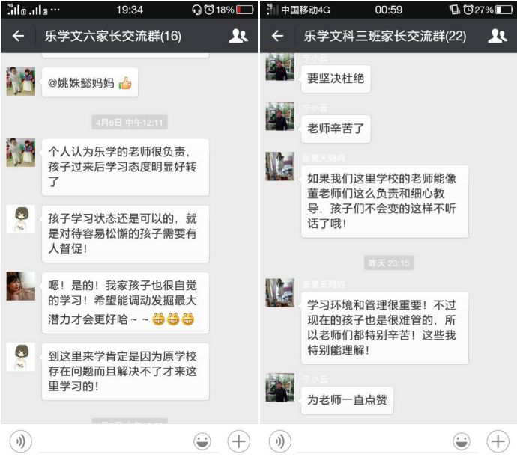The image size is (517, 460).
Task: Tap voice input icon in right chat
Action: (x=280, y=441)
